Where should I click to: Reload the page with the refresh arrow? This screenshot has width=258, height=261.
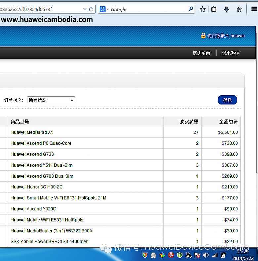point(91,9)
